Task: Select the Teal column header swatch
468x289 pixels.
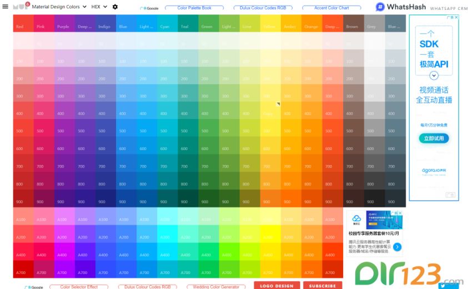Action: coord(188,23)
